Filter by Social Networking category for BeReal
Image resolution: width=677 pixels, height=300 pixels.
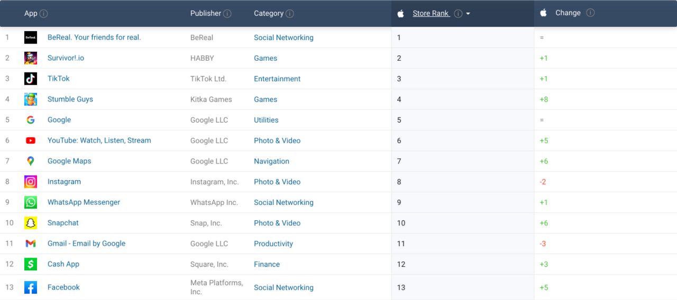[283, 37]
